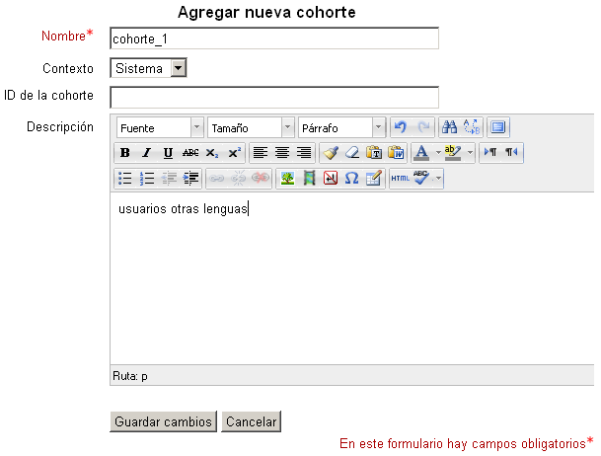Insert an image using the picture icon
This screenshot has width=601, height=456.
coord(287,179)
